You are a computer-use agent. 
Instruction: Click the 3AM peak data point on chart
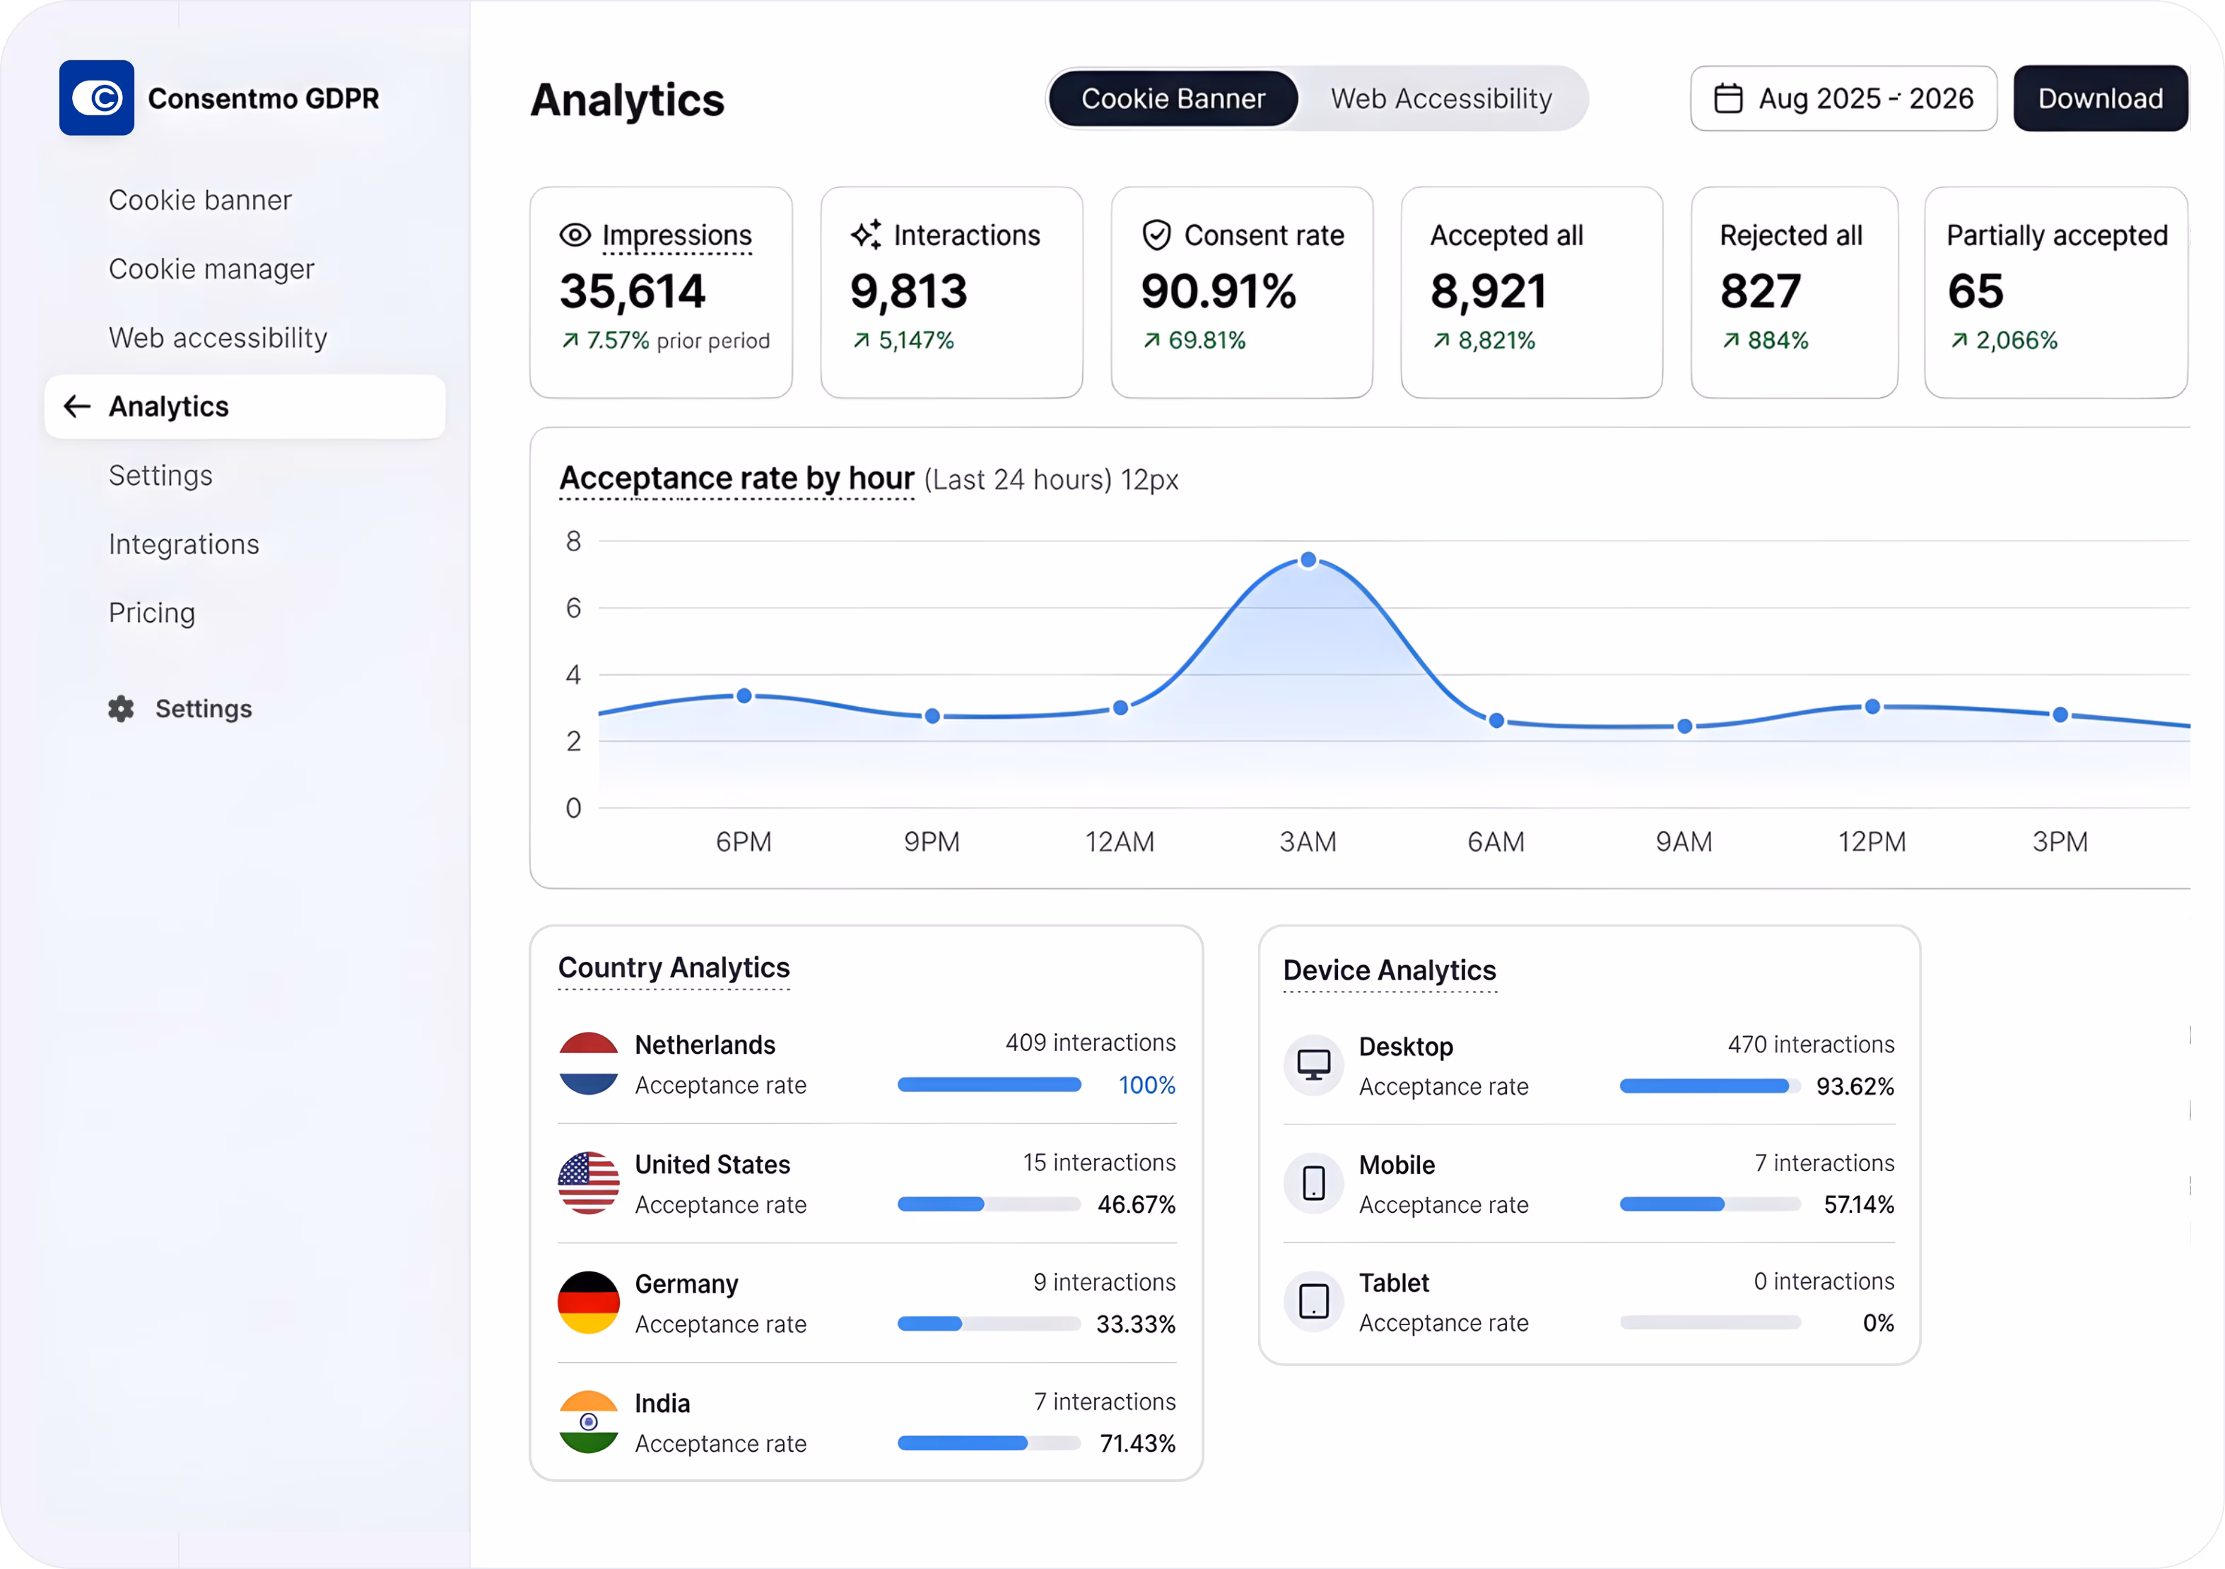click(1308, 559)
